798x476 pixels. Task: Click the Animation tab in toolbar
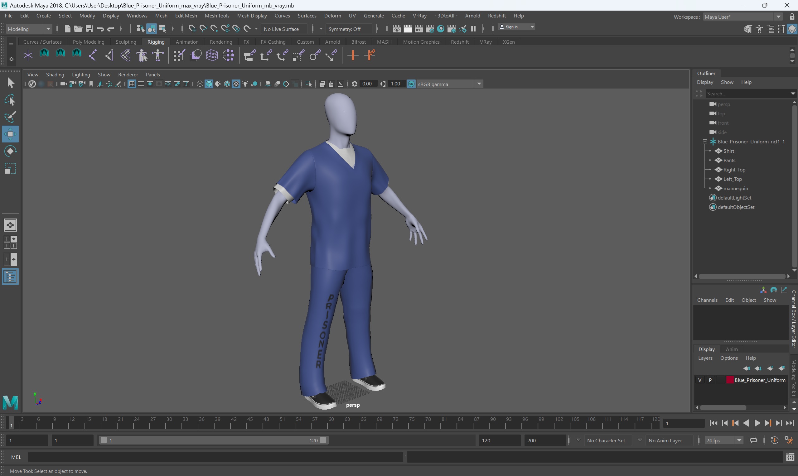click(186, 41)
